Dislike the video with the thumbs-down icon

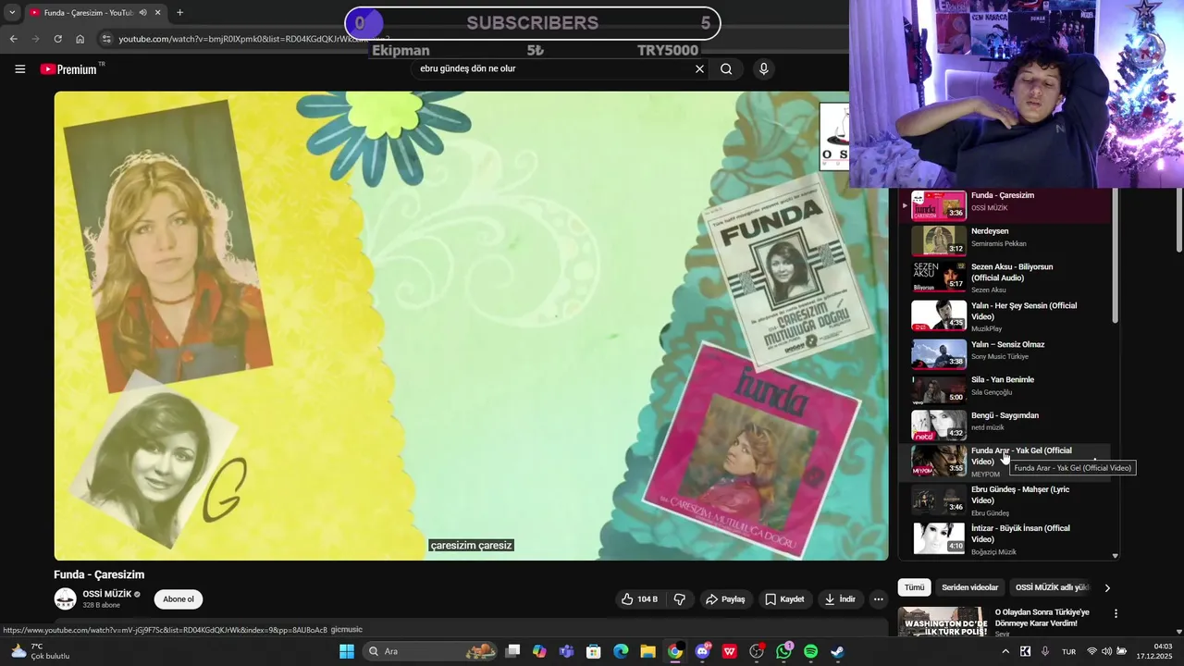click(680, 599)
